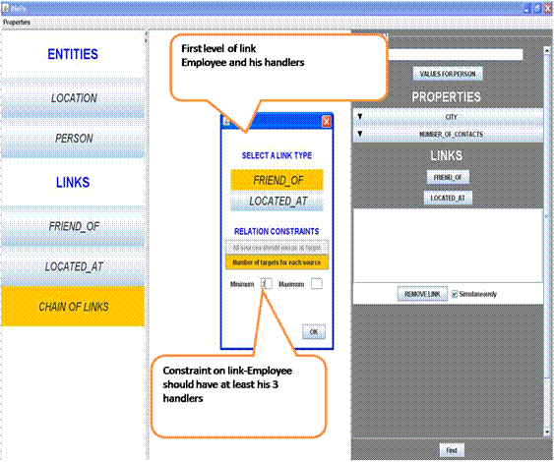Select CHAIN OF LINKS in sidebar

[73, 307]
